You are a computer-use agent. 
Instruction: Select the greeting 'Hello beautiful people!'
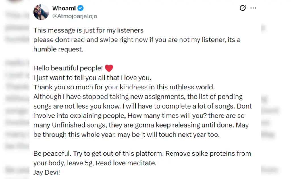[68, 68]
